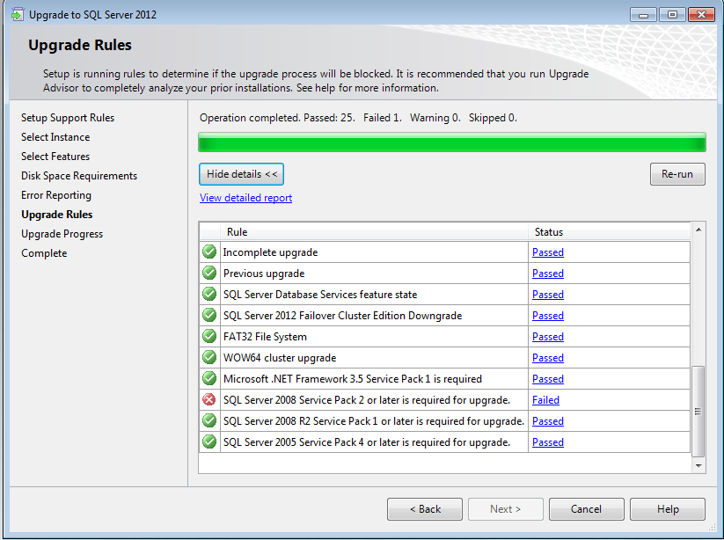Select the Select Instance step
This screenshot has width=724, height=540.
[x=55, y=137]
